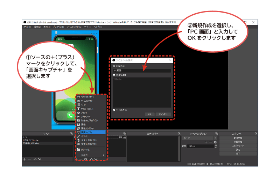Increase transition duration with up arrow
Image resolution: width=280 pixels, height=186 pixels.
tap(216, 145)
